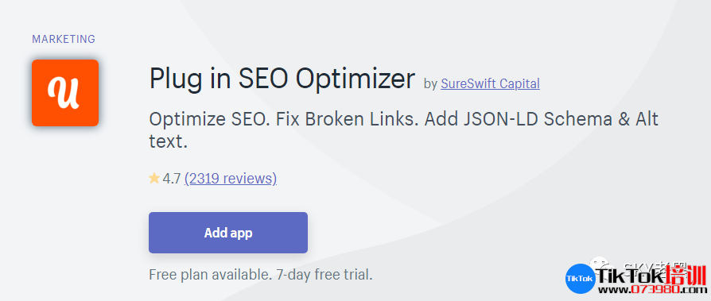Click the Plug in SEO Optimizer title
This screenshot has height=301, width=711.
pos(282,79)
